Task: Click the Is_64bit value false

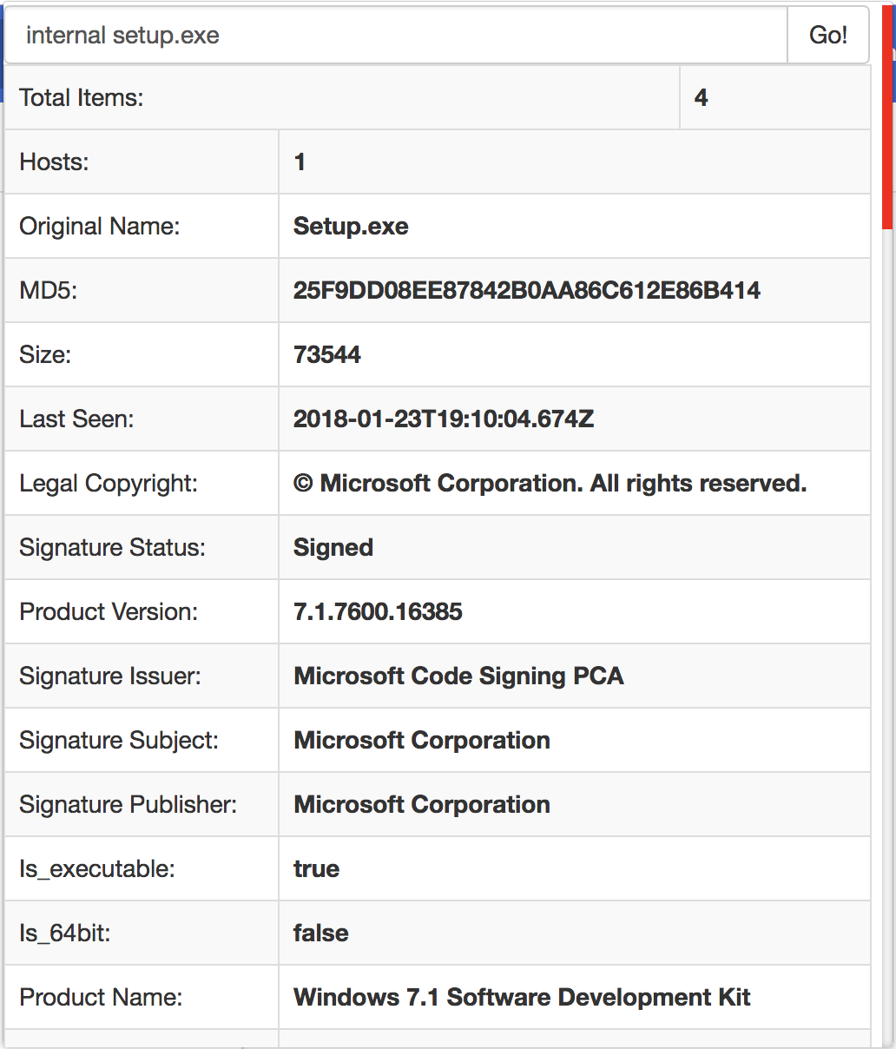Action: click(320, 933)
